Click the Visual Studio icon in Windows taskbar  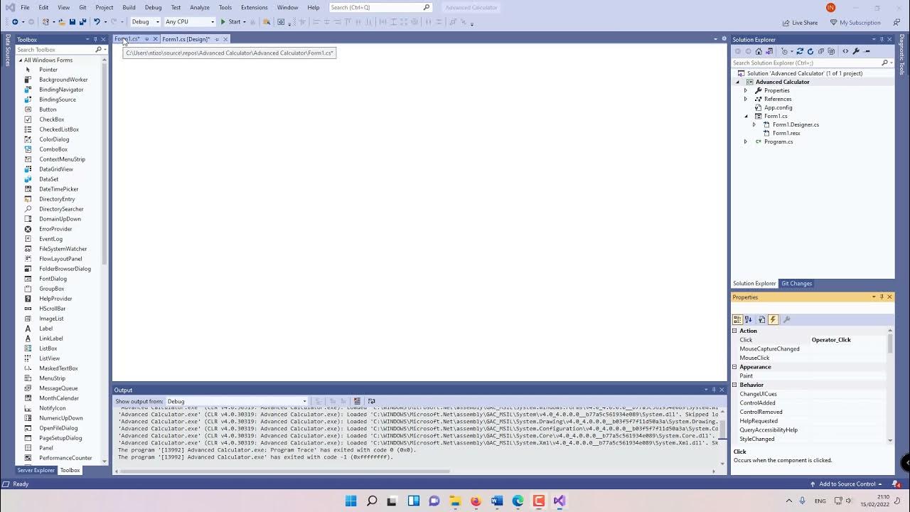(560, 501)
